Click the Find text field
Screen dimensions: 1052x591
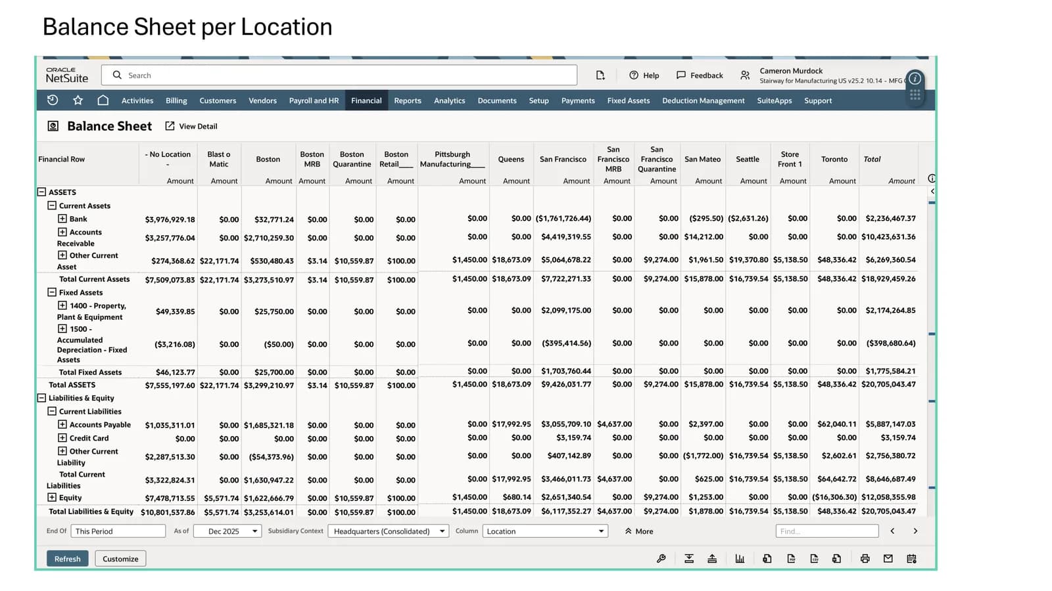(x=827, y=531)
